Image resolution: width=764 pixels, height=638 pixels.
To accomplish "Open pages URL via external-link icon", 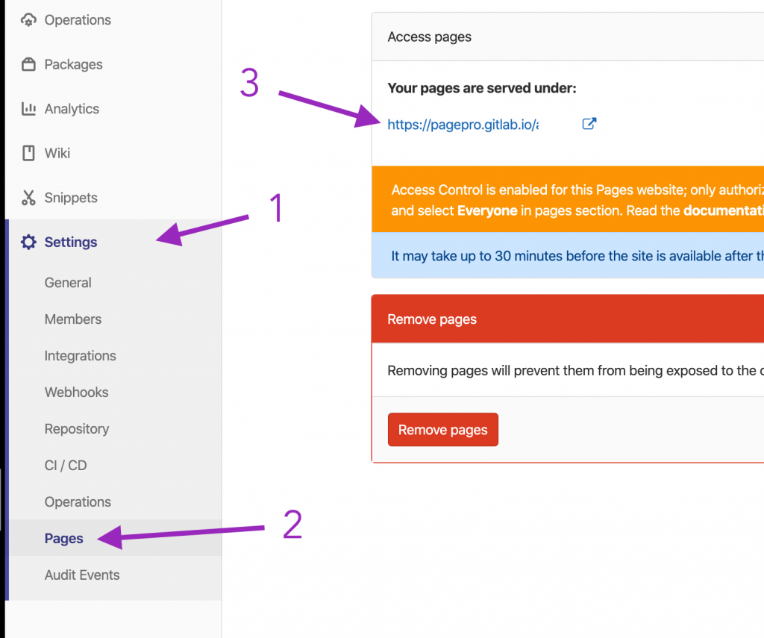I will pyautogui.click(x=589, y=124).
